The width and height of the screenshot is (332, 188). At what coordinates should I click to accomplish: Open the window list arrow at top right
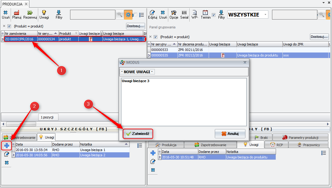[x=323, y=3]
